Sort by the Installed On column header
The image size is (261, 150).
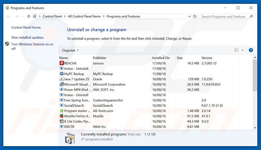pyautogui.click(x=161, y=58)
